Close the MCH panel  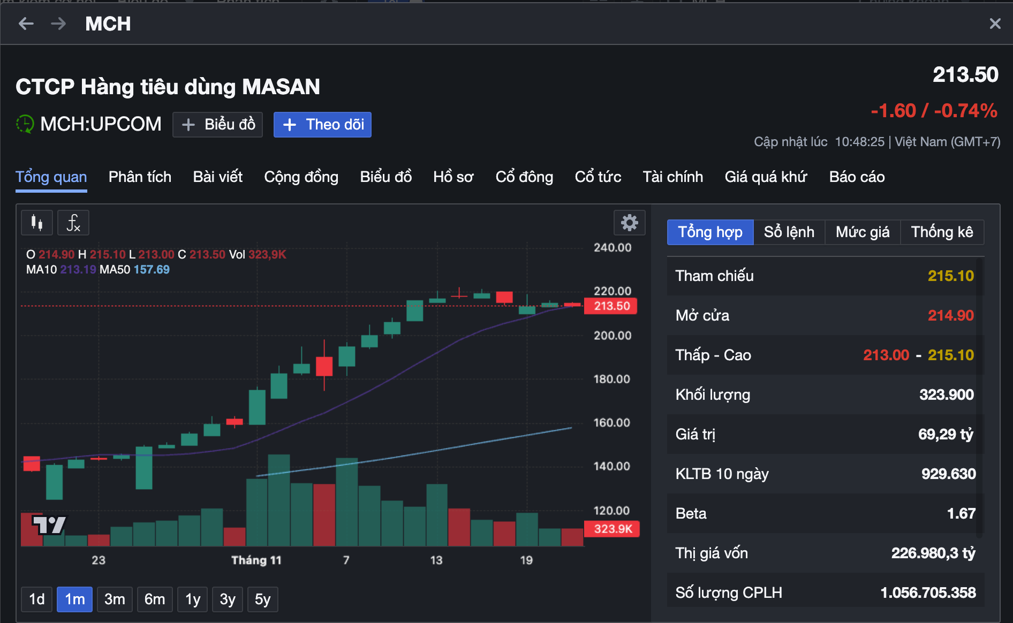(x=995, y=24)
